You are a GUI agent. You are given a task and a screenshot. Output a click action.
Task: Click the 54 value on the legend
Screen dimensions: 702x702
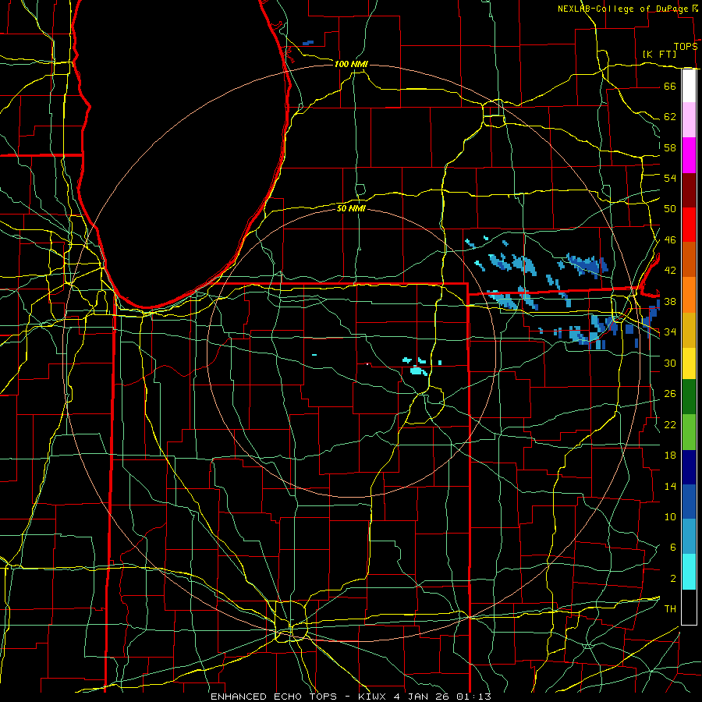point(670,178)
